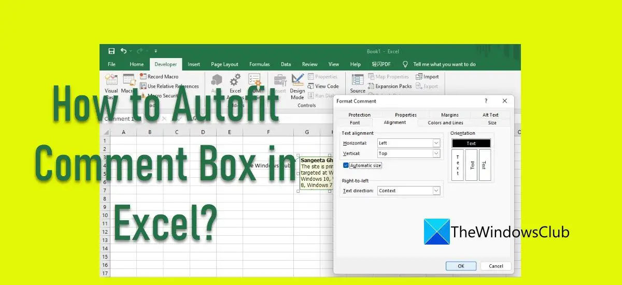Select column D header

point(203,133)
